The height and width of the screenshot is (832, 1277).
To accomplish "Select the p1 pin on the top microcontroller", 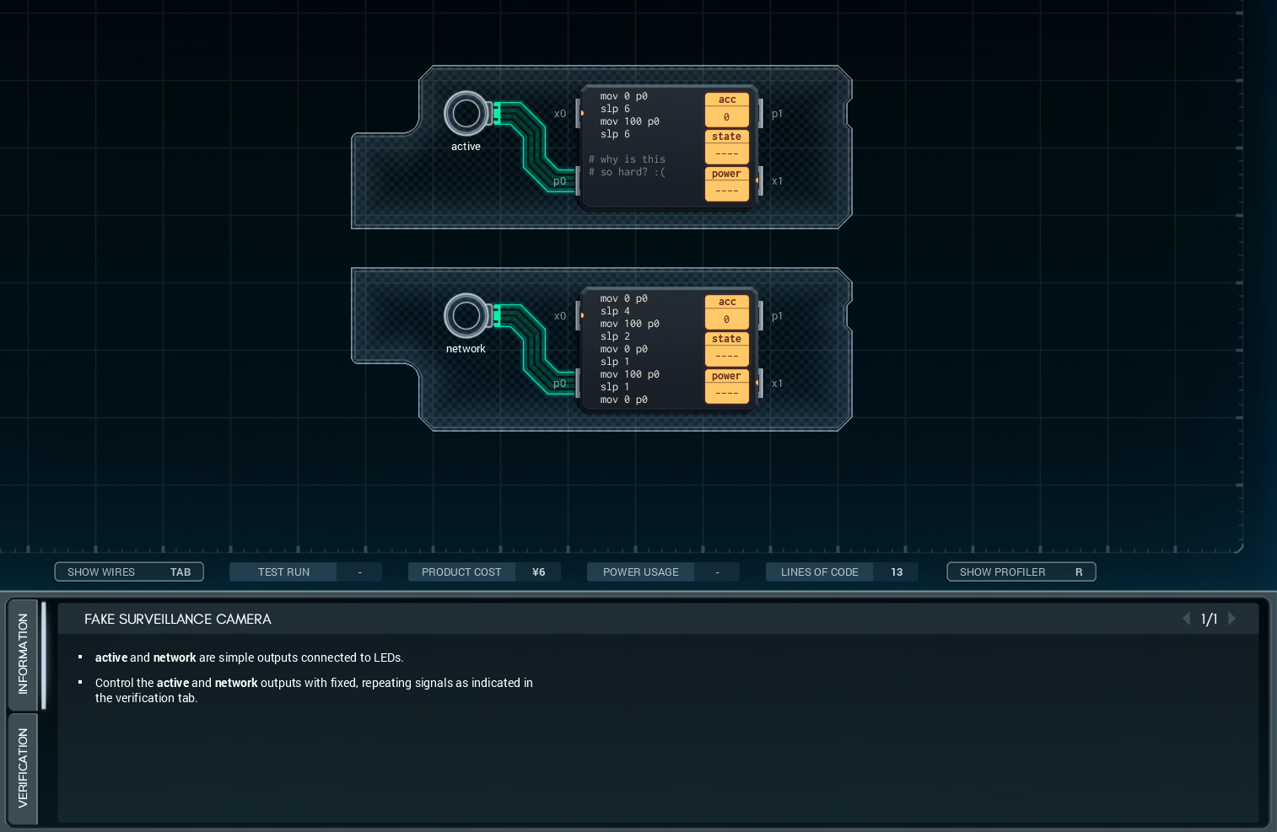I will pos(761,114).
